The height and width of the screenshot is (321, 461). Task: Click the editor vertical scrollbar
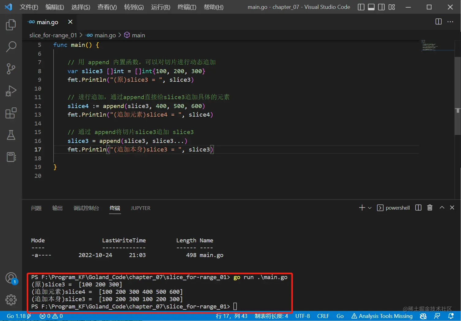click(458, 96)
